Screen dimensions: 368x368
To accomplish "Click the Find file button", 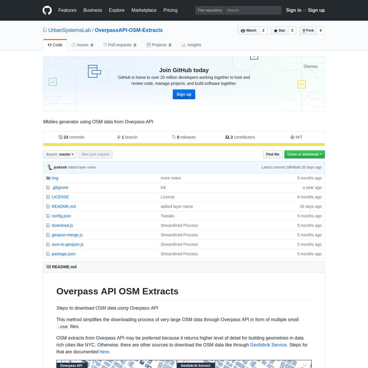I will pos(273,155).
